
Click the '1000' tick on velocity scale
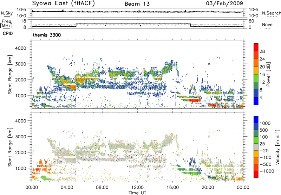tap(265, 123)
